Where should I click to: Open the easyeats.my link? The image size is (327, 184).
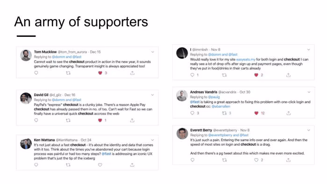(246, 59)
